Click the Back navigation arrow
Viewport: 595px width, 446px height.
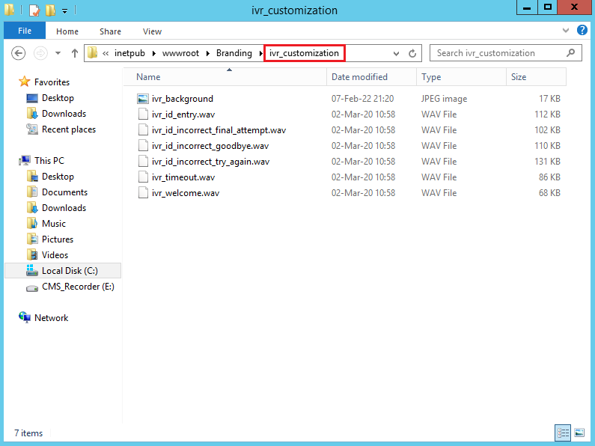click(19, 53)
